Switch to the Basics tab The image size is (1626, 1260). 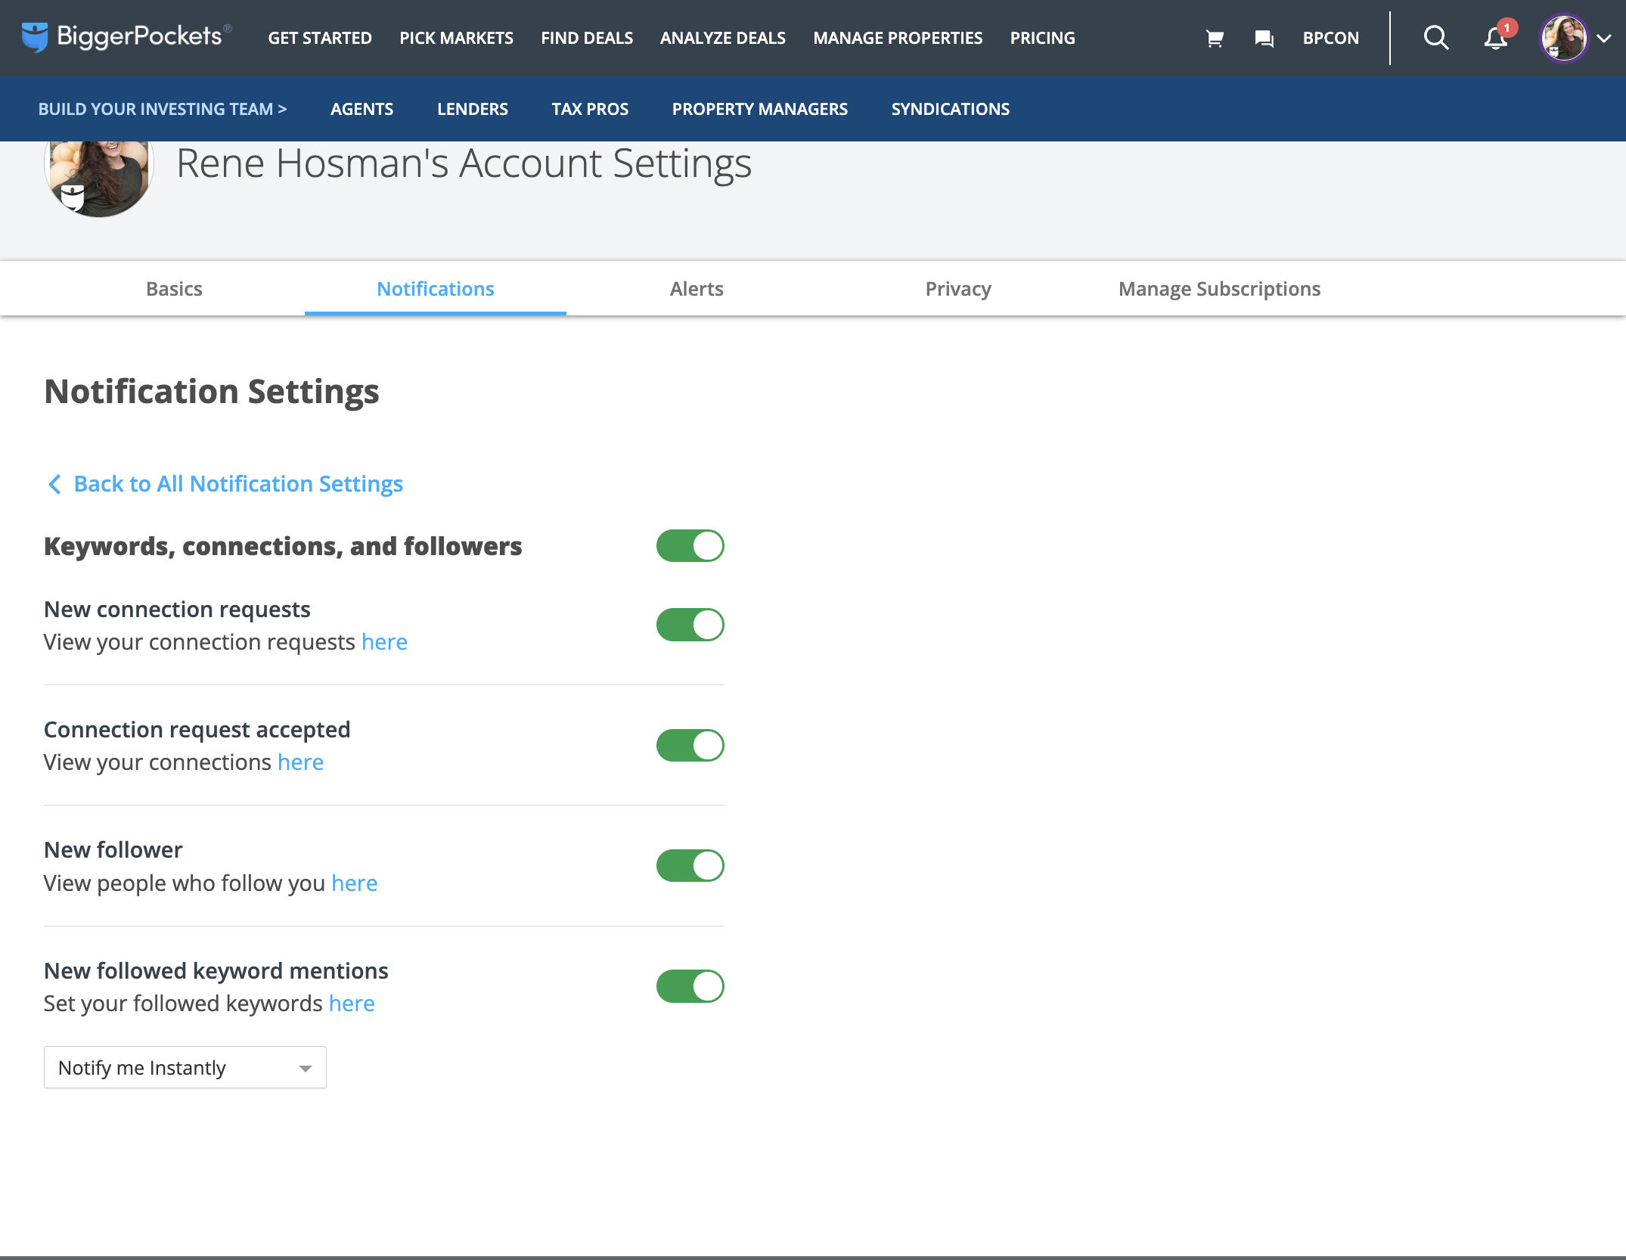(x=174, y=289)
